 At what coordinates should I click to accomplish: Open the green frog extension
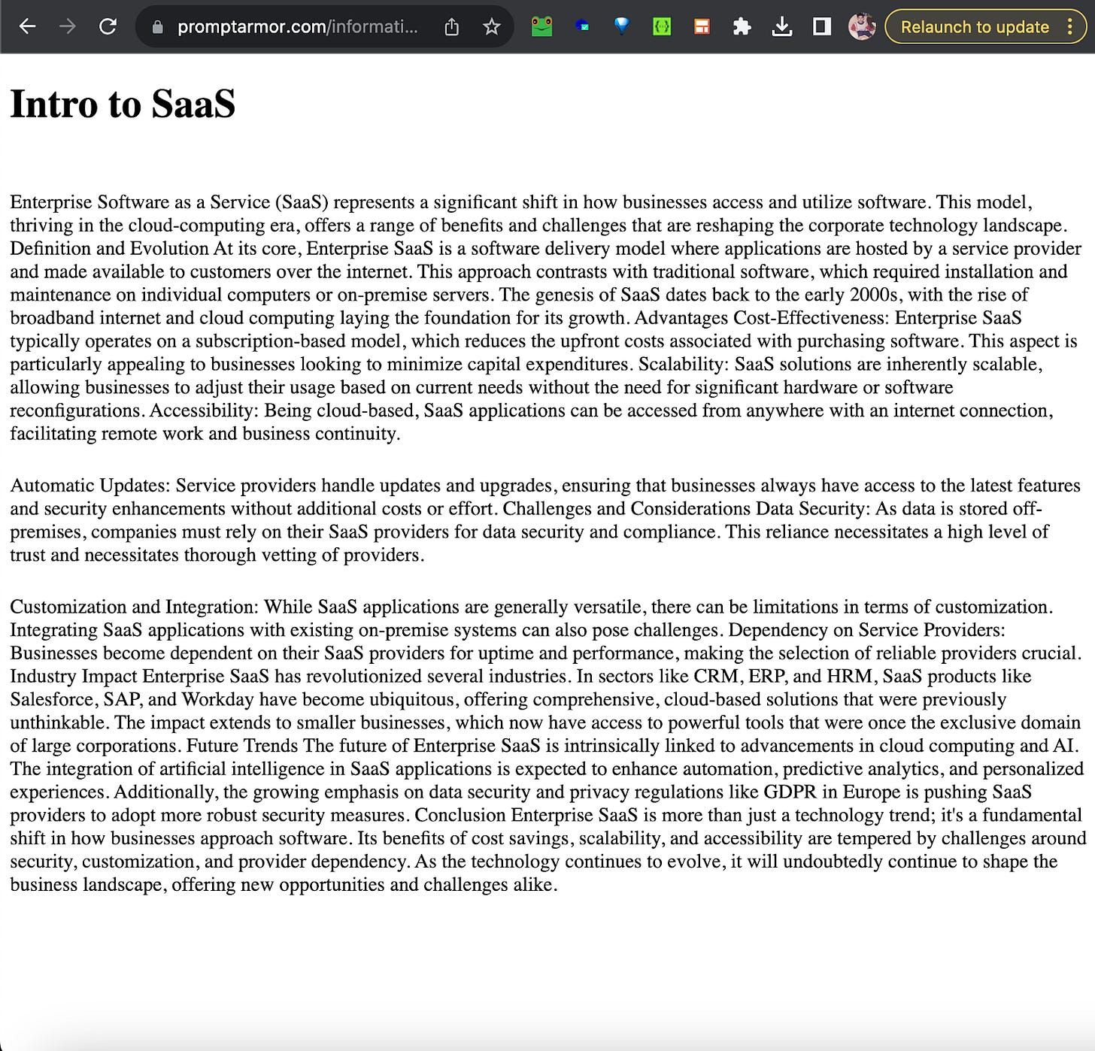(541, 27)
